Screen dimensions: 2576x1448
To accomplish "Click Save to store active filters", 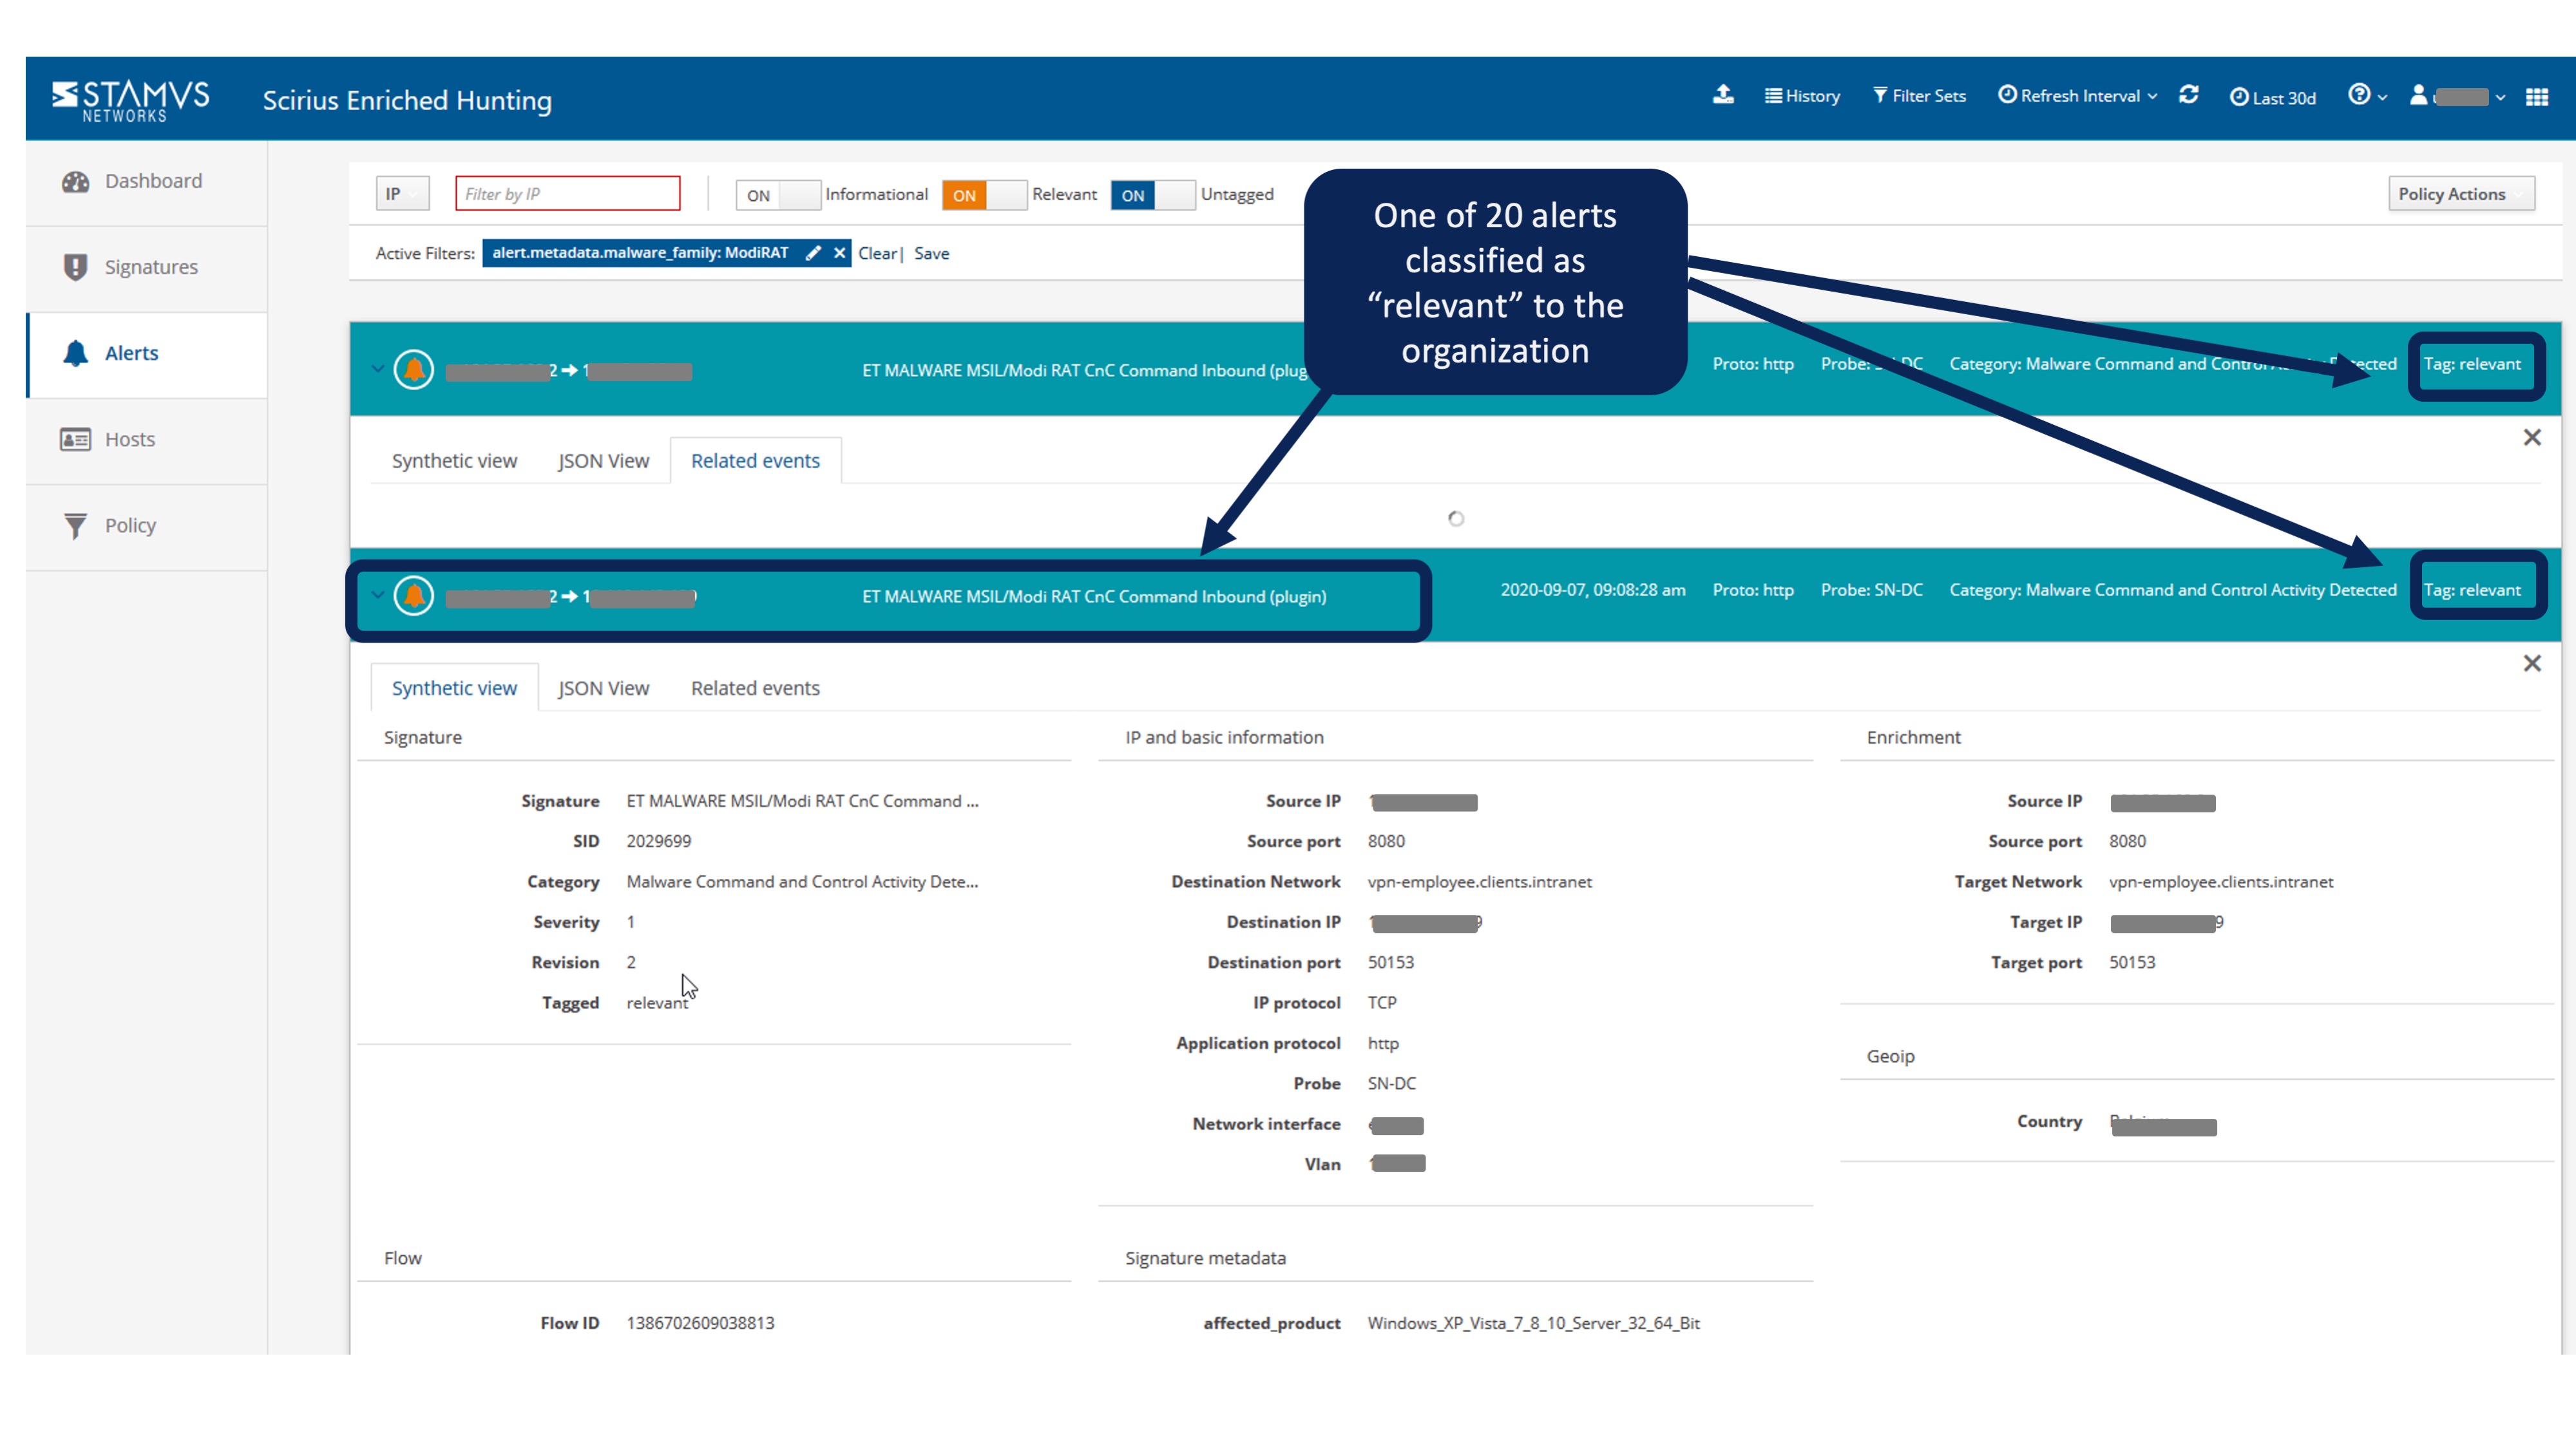I will [931, 253].
